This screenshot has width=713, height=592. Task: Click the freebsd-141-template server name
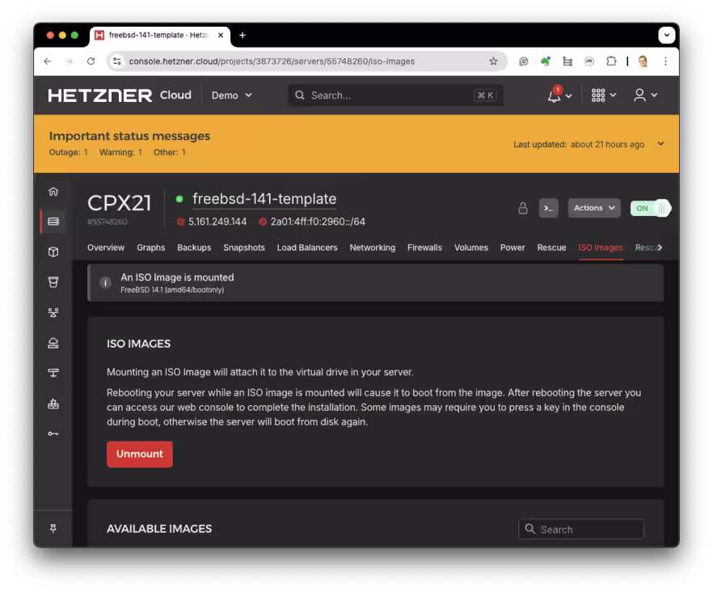coord(264,199)
